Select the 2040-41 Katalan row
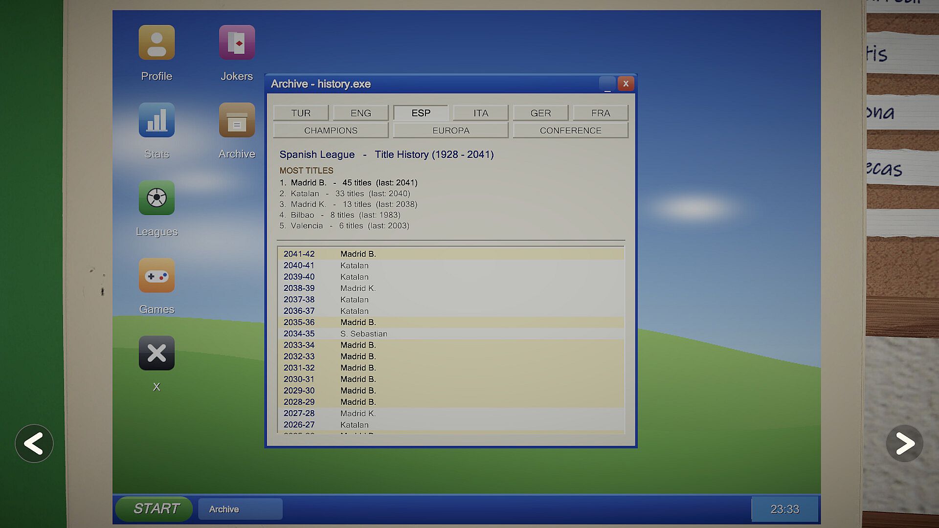The height and width of the screenshot is (528, 939). [x=451, y=265]
